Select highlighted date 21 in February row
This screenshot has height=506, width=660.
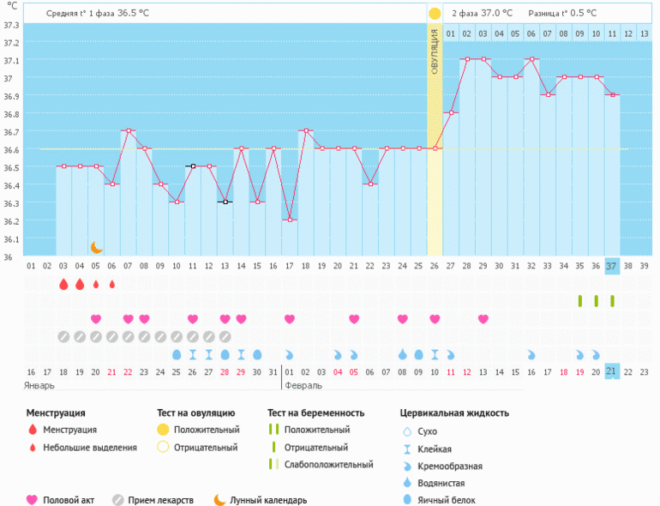pyautogui.click(x=611, y=370)
